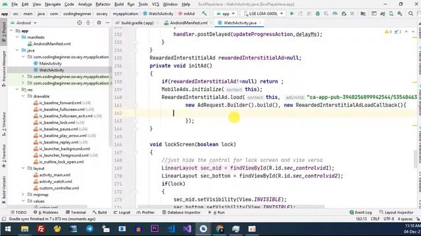Open Chrome from the taskbar

220,229
